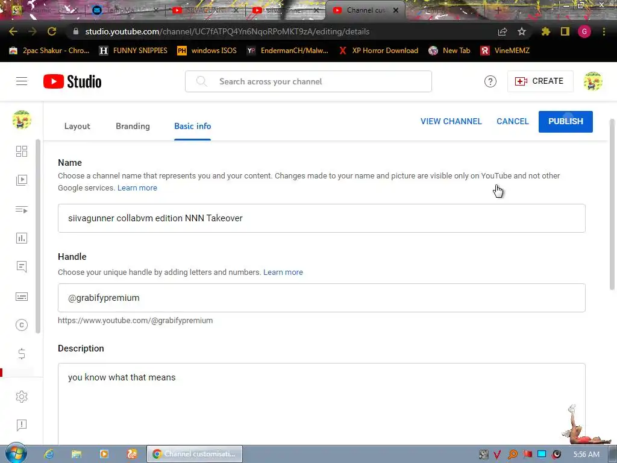Open the Media Player taskbar icon
The image size is (617, 463).
pyautogui.click(x=104, y=454)
